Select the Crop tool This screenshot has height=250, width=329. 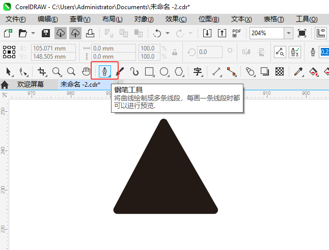pyautogui.click(x=42, y=72)
